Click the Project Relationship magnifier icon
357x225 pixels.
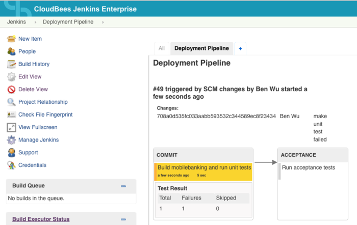tap(11, 102)
